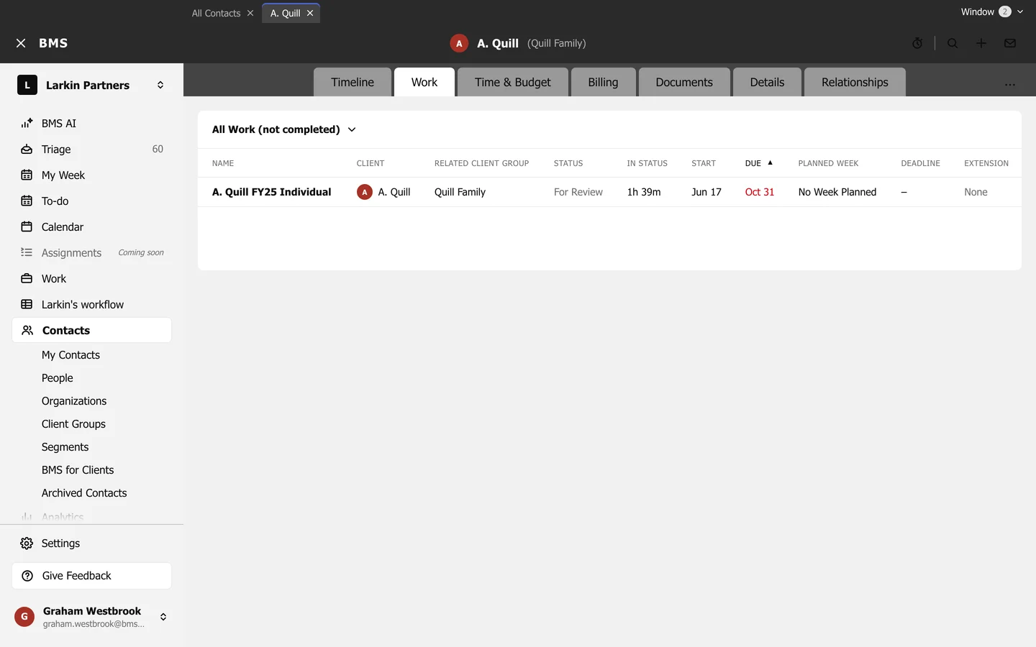Click the A. Quill avatar in header
1036x647 pixels.
459,43
